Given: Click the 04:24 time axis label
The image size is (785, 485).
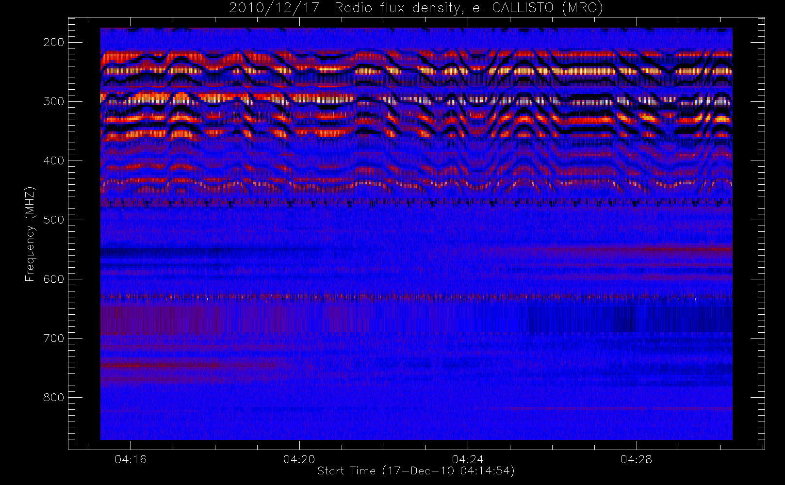Looking at the screenshot, I should 468,459.
